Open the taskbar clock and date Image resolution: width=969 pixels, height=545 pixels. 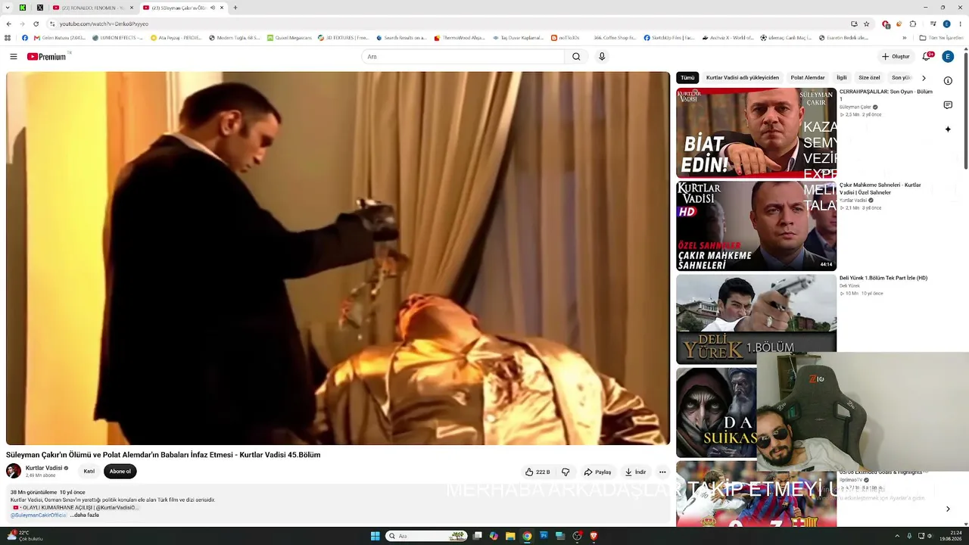951,536
